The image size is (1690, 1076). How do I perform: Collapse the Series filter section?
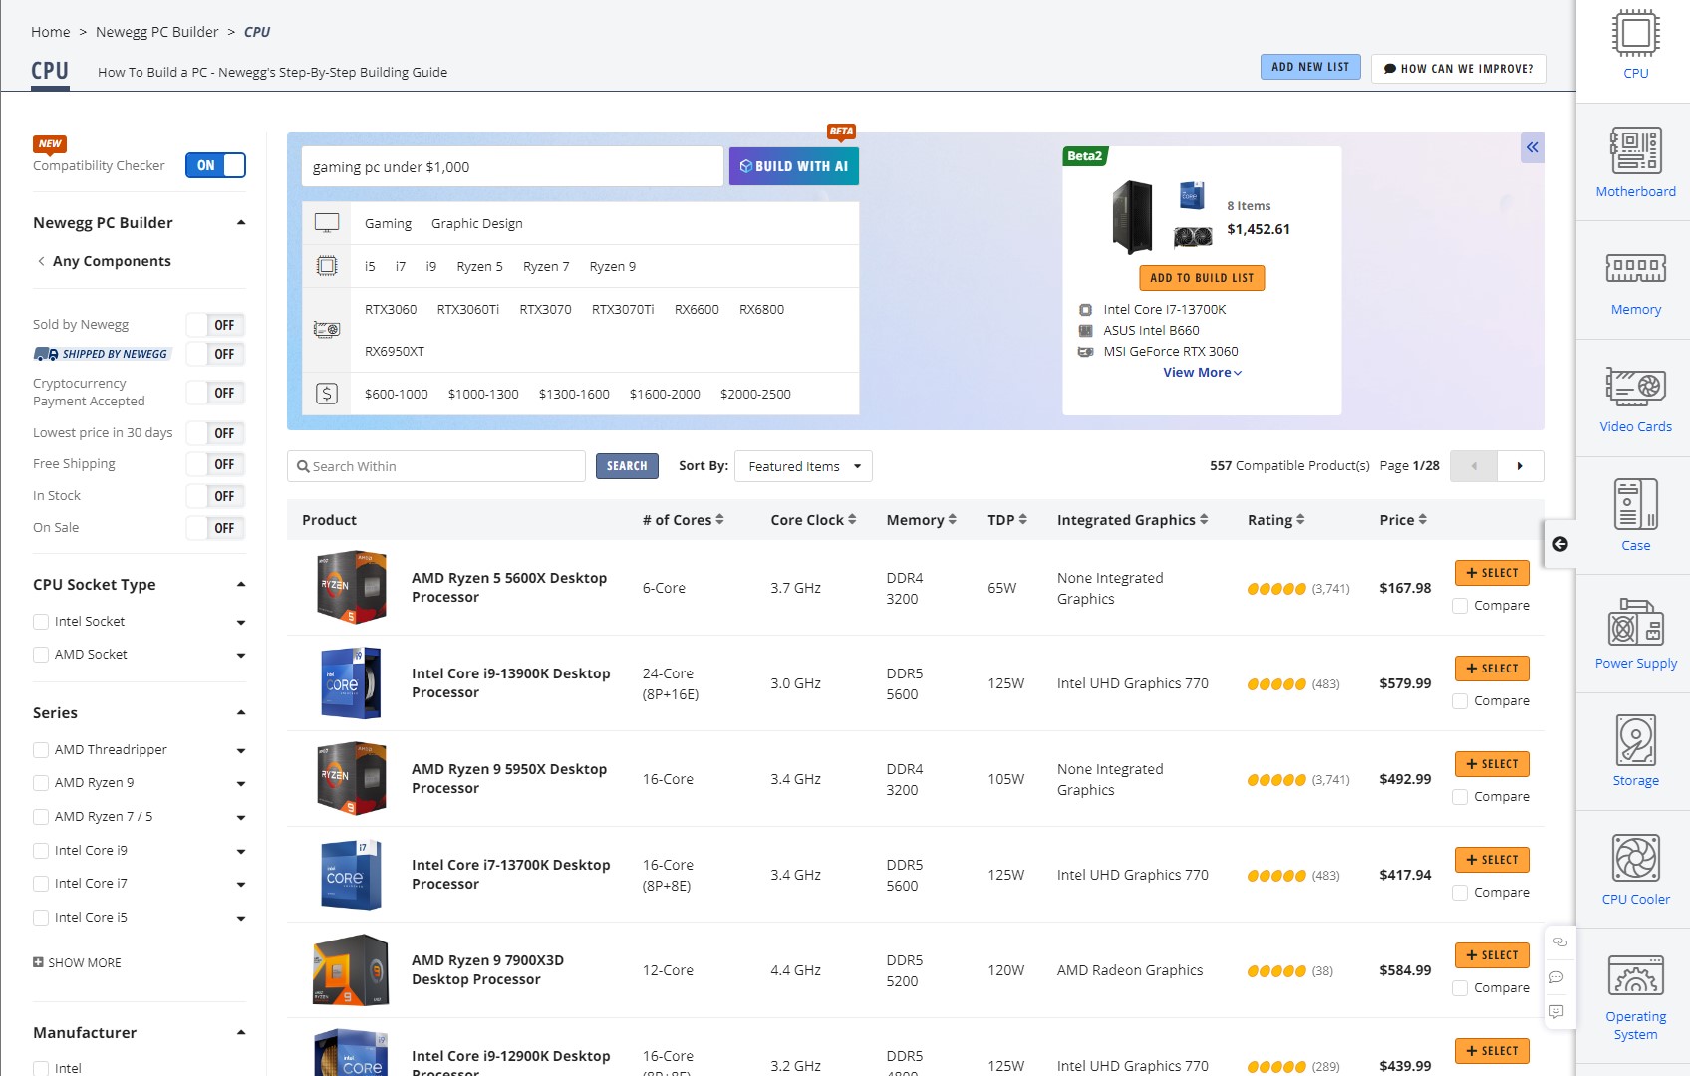(x=241, y=712)
